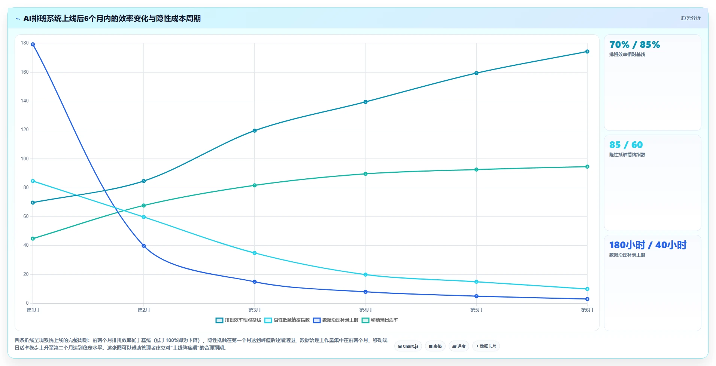Toggle 数据治理补录工时 series in the legend
The image size is (716, 366).
coord(336,320)
